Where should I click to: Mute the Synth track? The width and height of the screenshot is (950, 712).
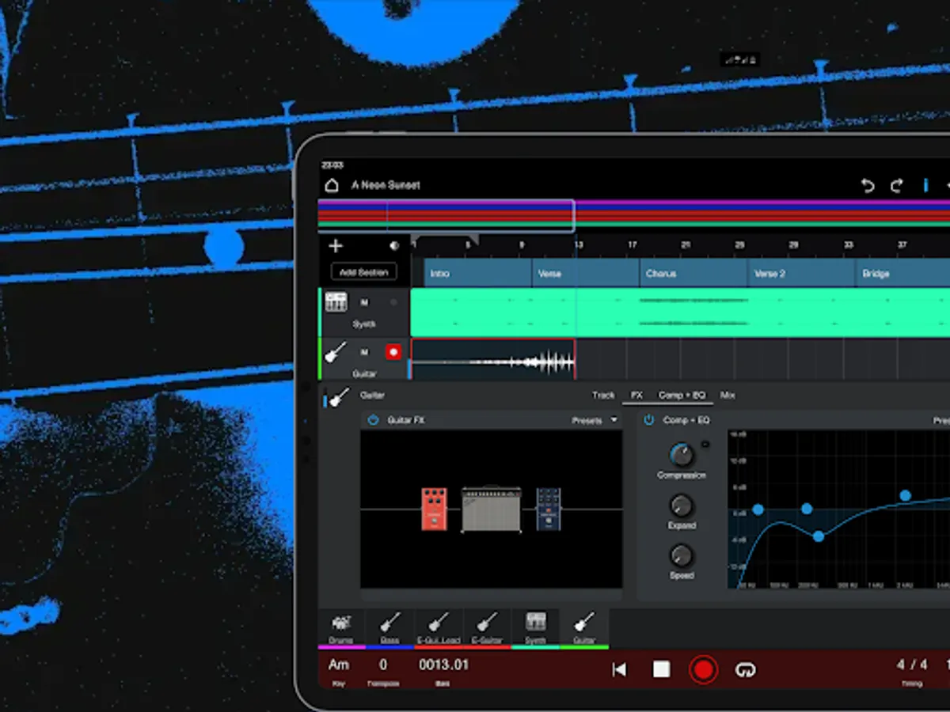tap(365, 301)
